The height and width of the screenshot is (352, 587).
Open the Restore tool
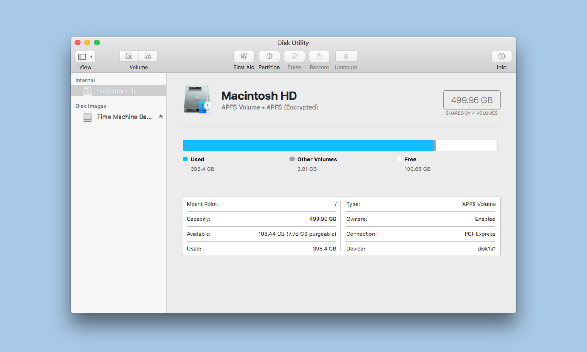point(319,56)
